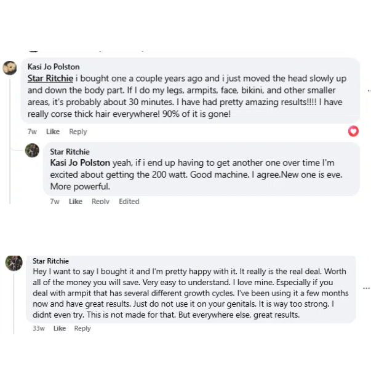Click Star Ritchie's avatar on the nested reply

pos(32,151)
